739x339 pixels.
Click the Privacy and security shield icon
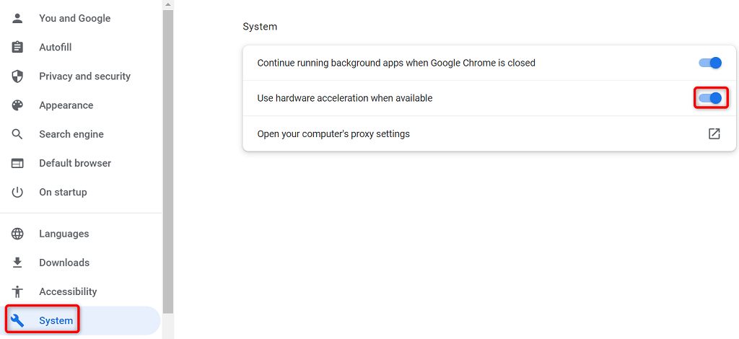18,76
